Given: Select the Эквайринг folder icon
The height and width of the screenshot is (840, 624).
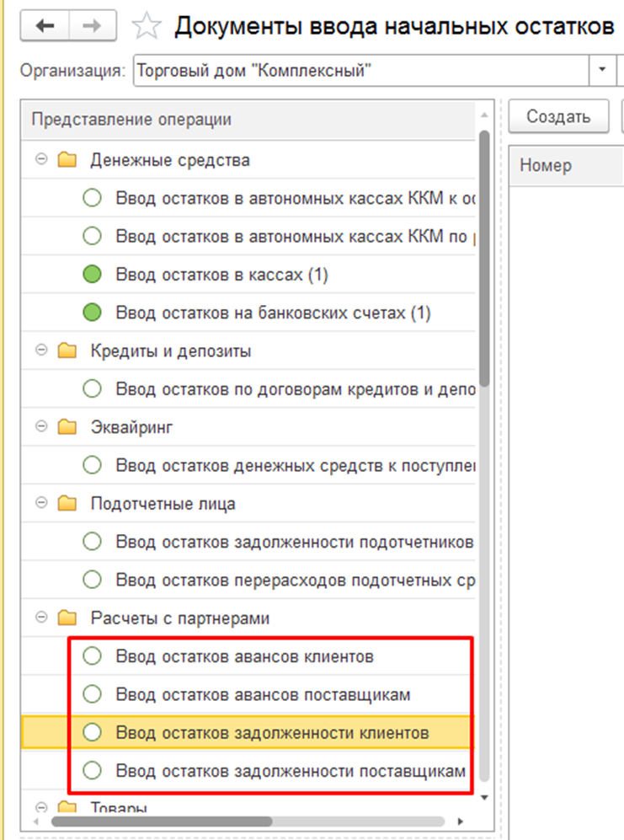Looking at the screenshot, I should pyautogui.click(x=67, y=427).
